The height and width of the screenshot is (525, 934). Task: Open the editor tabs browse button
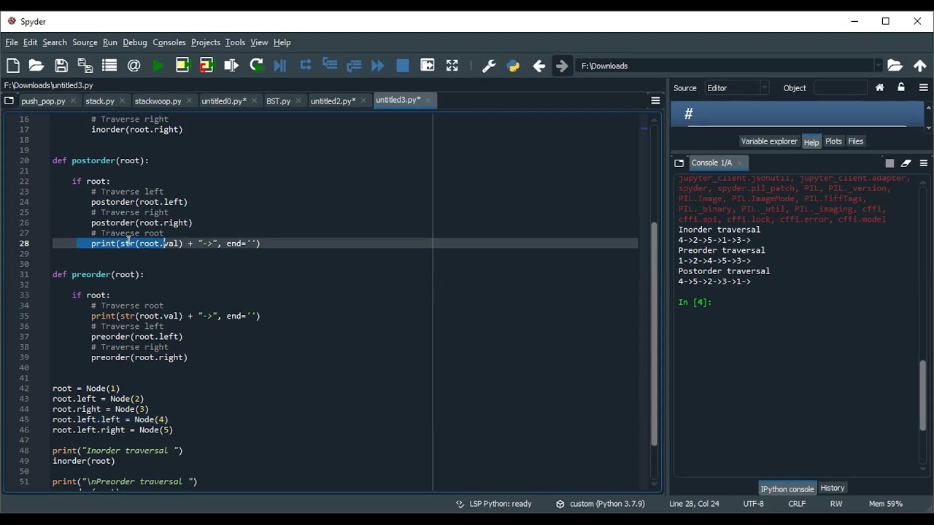[x=9, y=101]
